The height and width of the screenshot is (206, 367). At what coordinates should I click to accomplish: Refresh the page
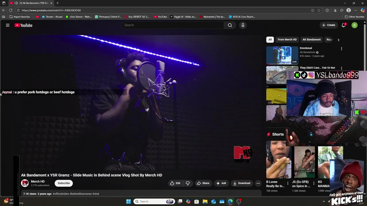(x=11, y=10)
